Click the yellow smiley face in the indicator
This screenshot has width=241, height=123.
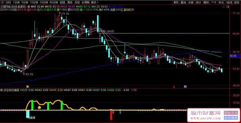(39, 107)
